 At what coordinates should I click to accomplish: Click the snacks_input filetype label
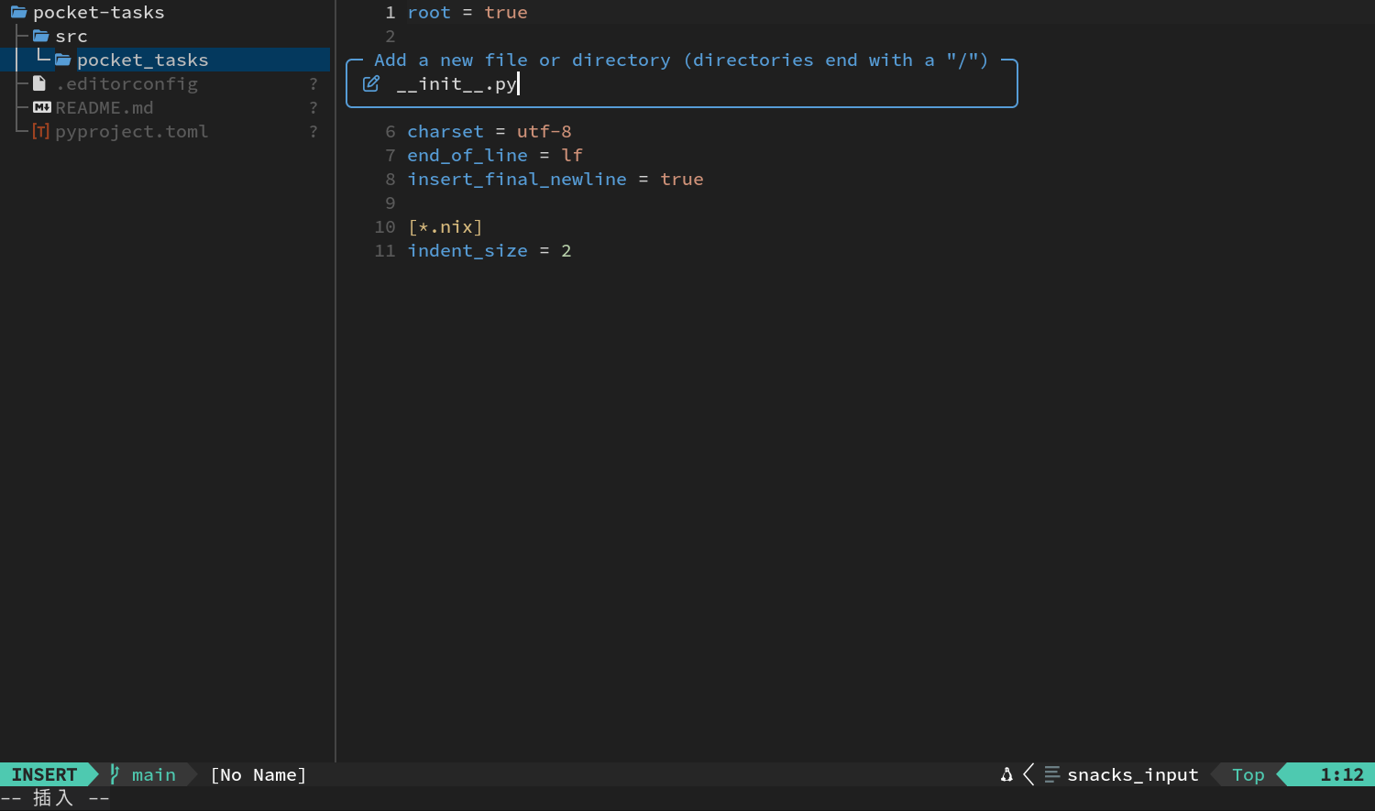(x=1133, y=775)
